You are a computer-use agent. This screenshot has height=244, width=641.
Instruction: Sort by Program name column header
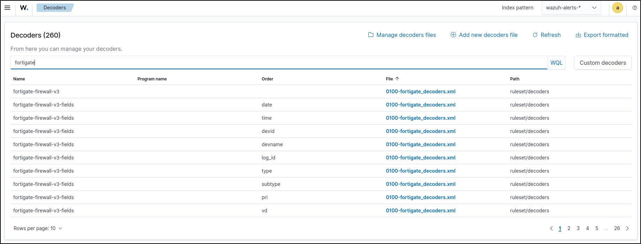tap(152, 79)
